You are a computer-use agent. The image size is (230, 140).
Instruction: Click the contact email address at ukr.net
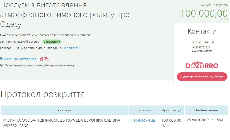[x=202, y=51]
